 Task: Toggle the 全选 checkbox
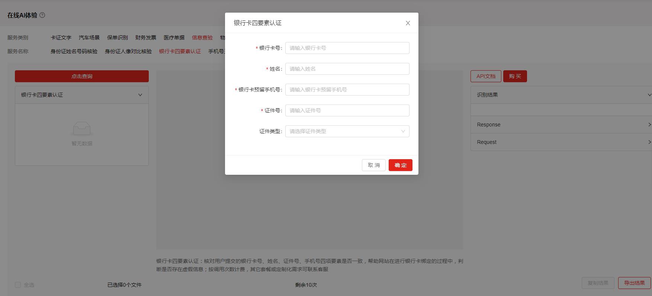(18, 285)
